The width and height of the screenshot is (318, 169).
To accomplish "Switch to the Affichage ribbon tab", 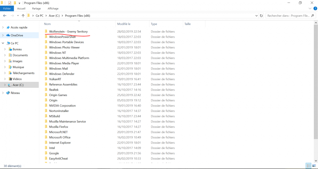I will [53, 9].
